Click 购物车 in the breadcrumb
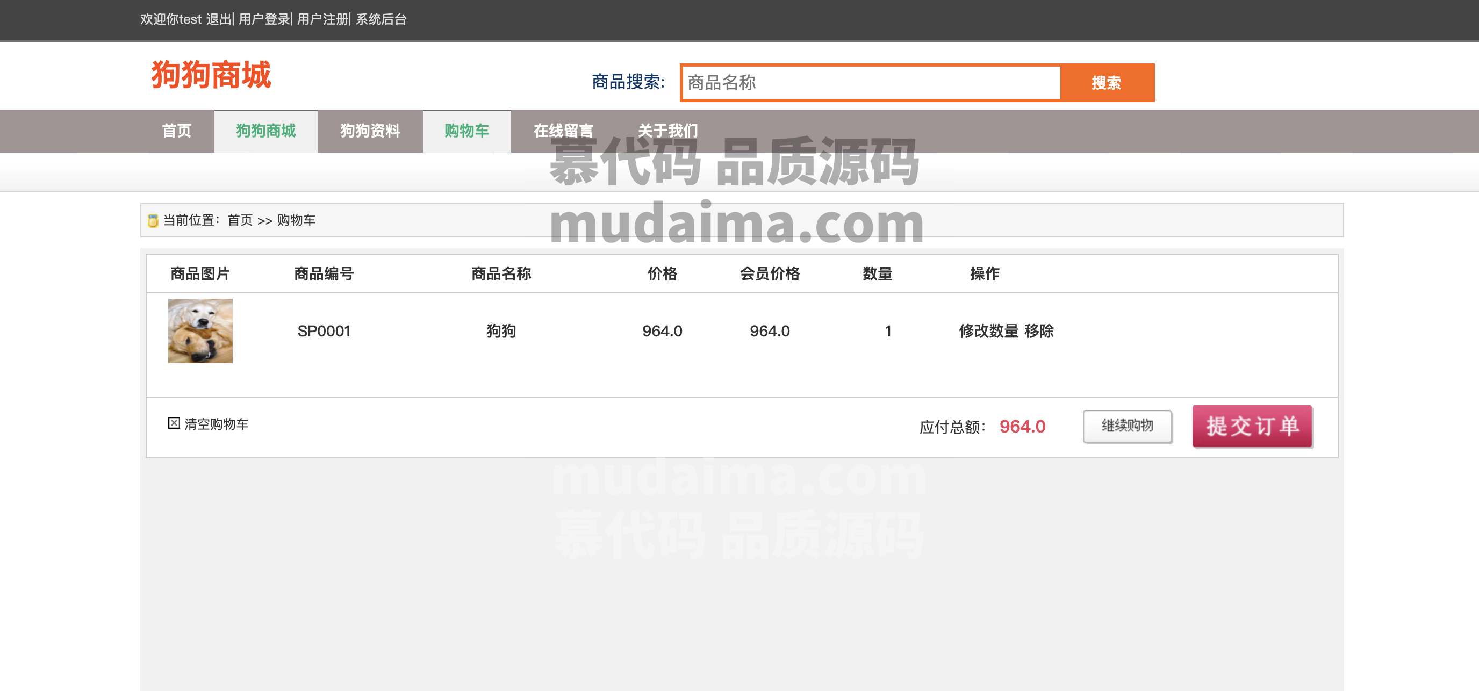 296,220
